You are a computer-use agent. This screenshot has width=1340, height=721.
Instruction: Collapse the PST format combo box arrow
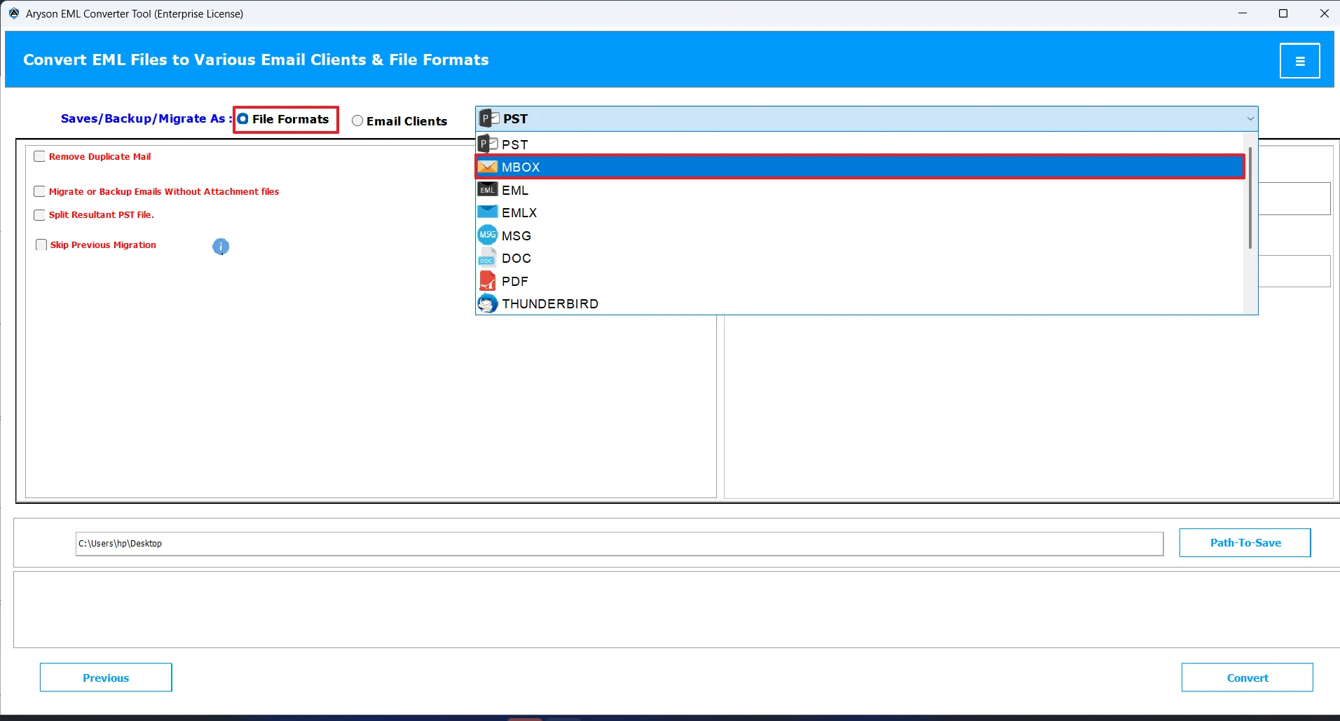click(1250, 118)
